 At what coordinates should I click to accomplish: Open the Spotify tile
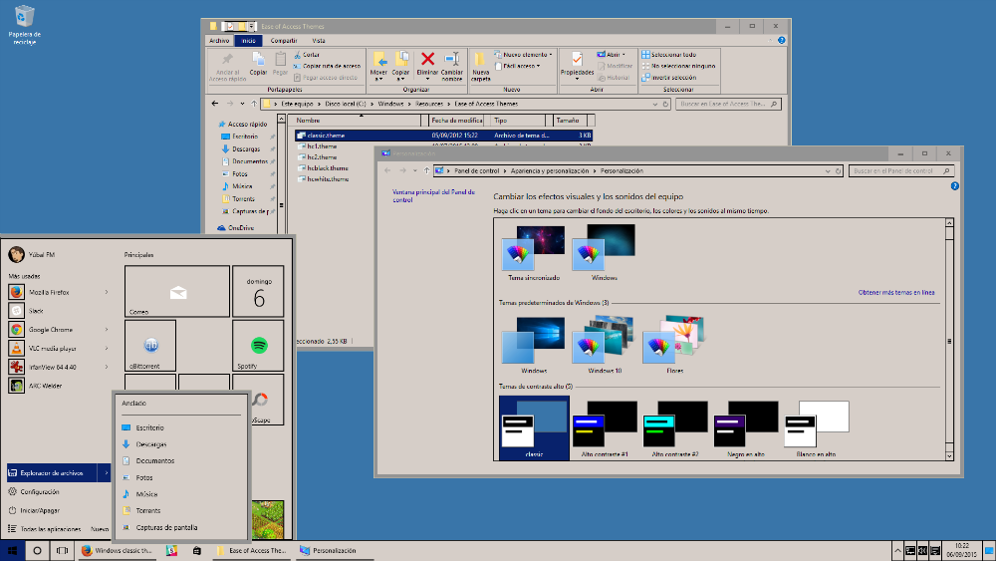click(x=258, y=346)
